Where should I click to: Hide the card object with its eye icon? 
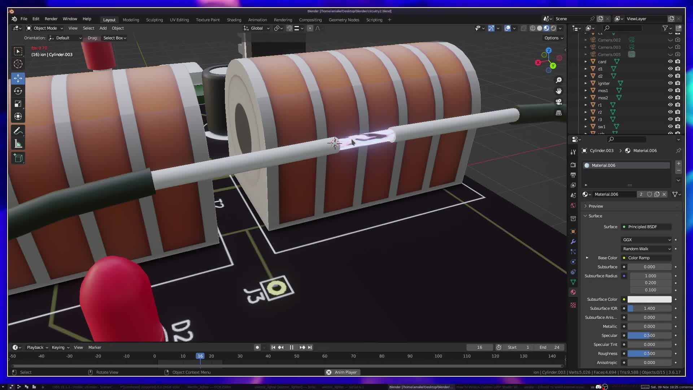[x=670, y=61]
